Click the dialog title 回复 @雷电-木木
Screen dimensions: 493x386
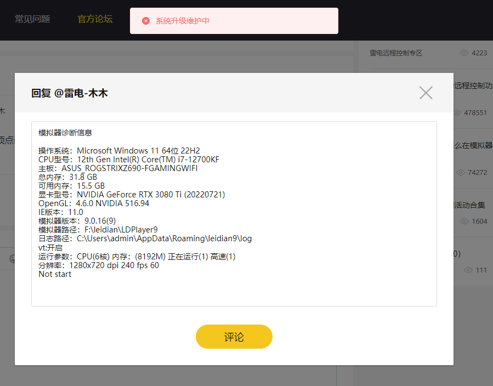[x=70, y=93]
